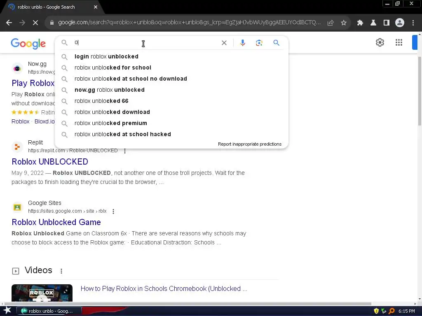Pick roblox unblocked at school hacked
Viewport: 422px width, 316px height.
point(171,134)
